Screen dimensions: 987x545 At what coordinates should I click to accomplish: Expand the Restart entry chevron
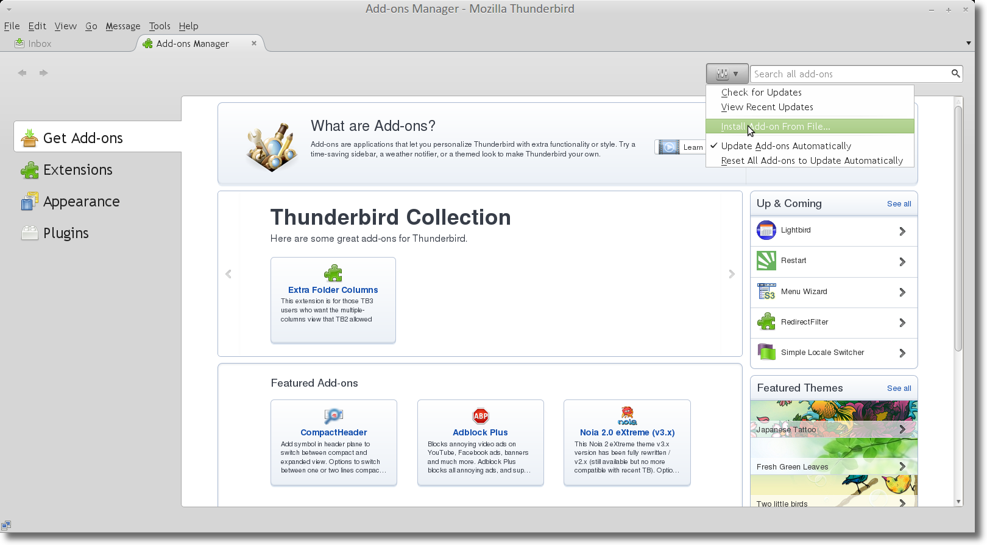(902, 262)
